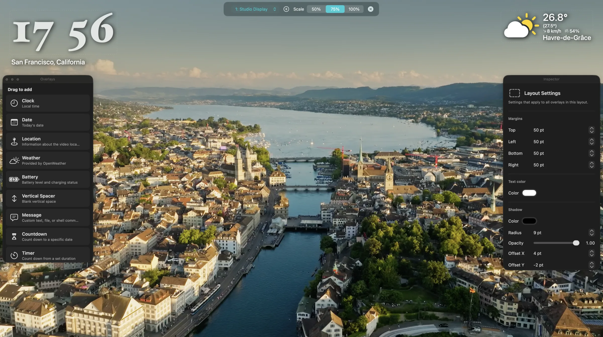Click the shadow Opacity slider handle
Image resolution: width=603 pixels, height=337 pixels.
tap(576, 243)
